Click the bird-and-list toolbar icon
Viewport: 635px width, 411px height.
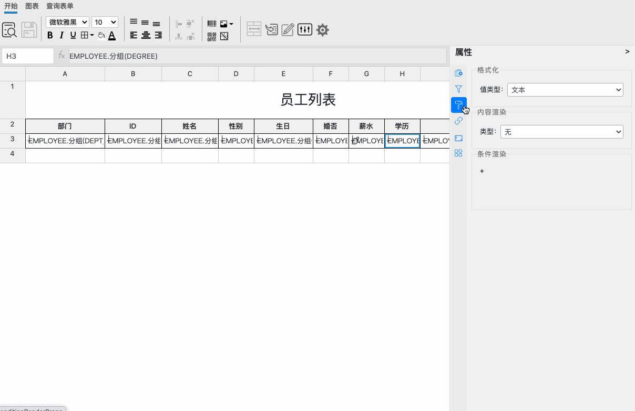(x=271, y=30)
